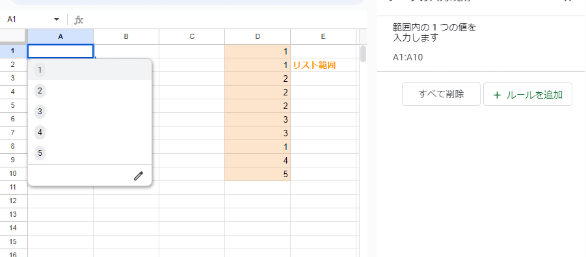
Task: Click the vertical scrollbar thumb
Action: tap(363, 54)
